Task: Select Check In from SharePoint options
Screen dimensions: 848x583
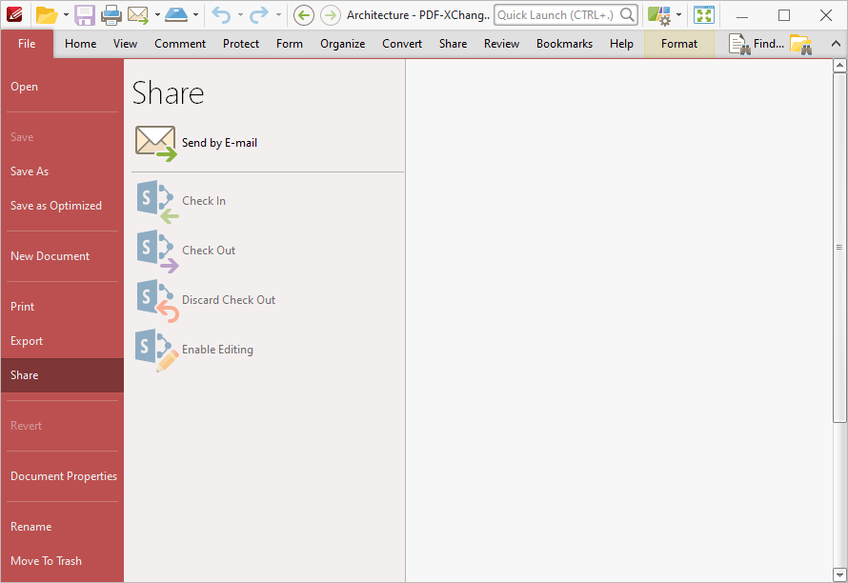Action: (203, 200)
